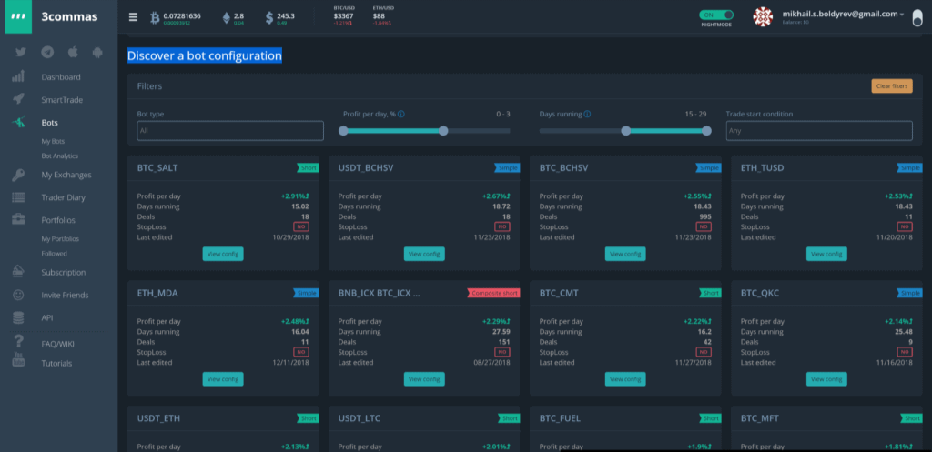
Task: Click the BTC_FUEL card title
Action: 560,418
